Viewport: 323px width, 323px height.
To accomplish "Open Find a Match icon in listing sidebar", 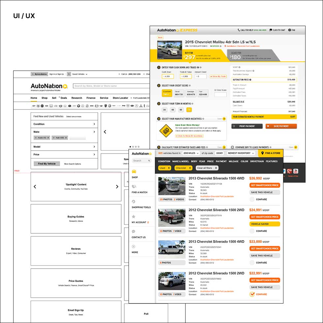I will click(134, 187).
